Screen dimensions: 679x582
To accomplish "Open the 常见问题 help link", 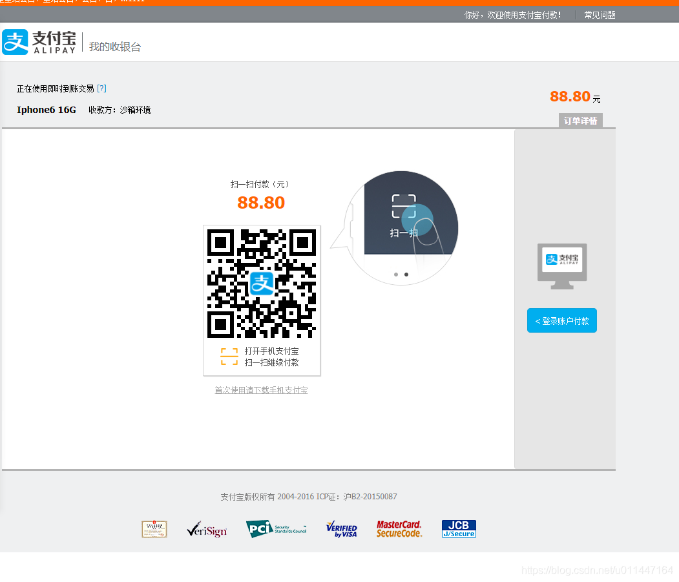I will (600, 15).
